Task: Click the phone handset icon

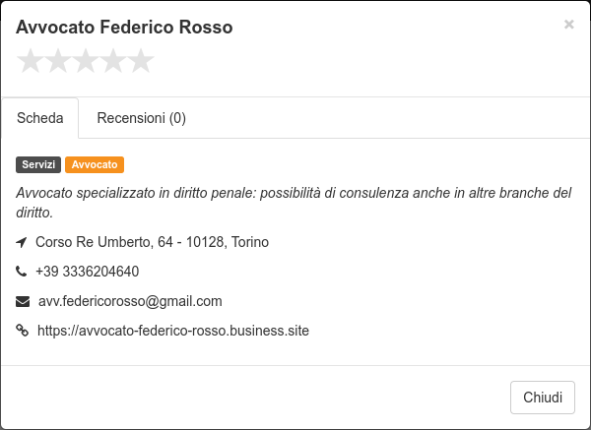Action: [x=21, y=272]
